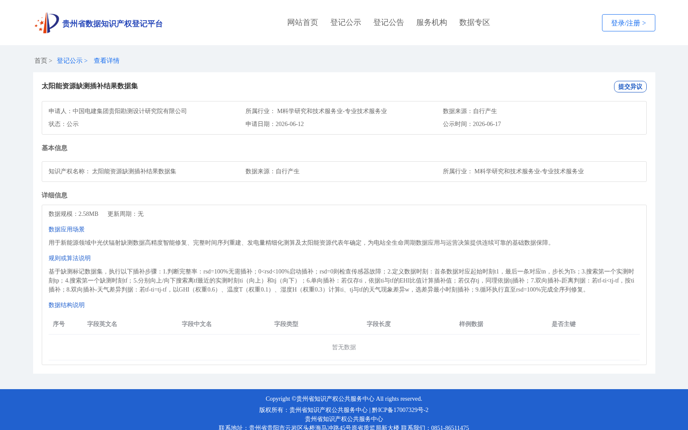
Task: Click the usage scenario paragraph text
Action: pos(301,243)
